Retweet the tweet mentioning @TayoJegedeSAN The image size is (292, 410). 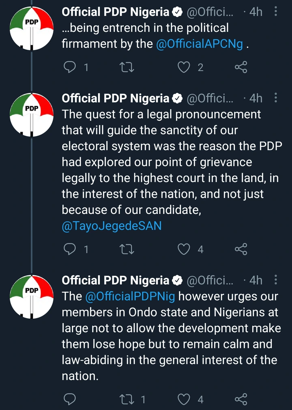click(x=128, y=249)
